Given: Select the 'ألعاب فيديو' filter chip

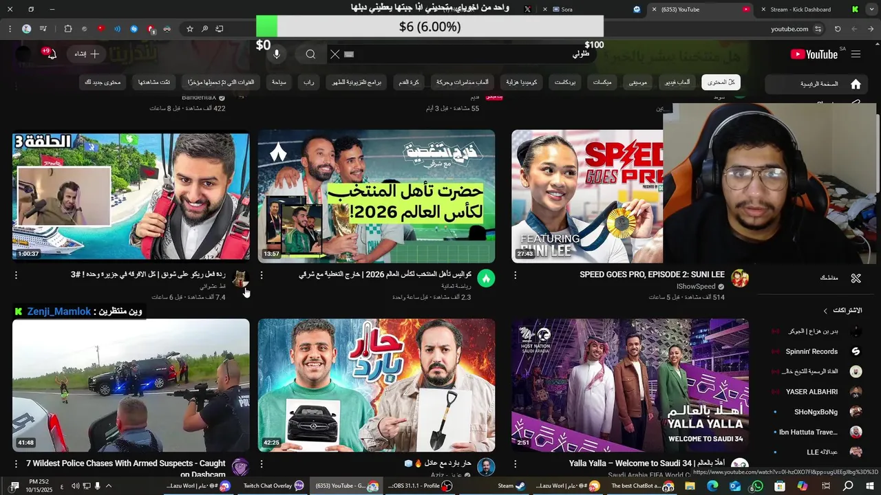Looking at the screenshot, I should 677,82.
